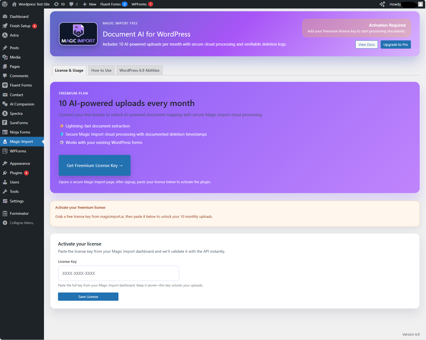
Task: Open WPForms in the admin bar
Action: [x=139, y=4]
